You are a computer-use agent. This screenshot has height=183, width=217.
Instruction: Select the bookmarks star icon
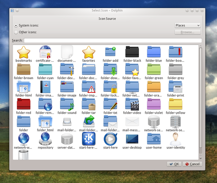coord(24,52)
